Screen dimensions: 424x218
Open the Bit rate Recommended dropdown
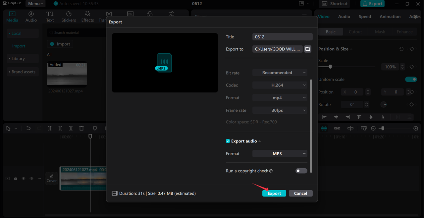(x=280, y=73)
